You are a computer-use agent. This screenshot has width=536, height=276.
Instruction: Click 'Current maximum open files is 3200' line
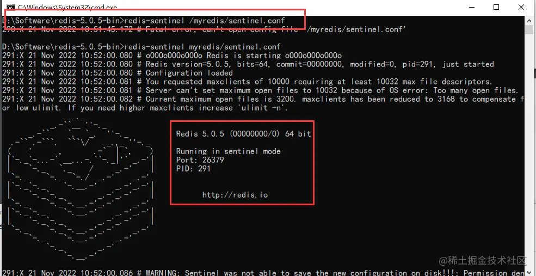pos(263,99)
